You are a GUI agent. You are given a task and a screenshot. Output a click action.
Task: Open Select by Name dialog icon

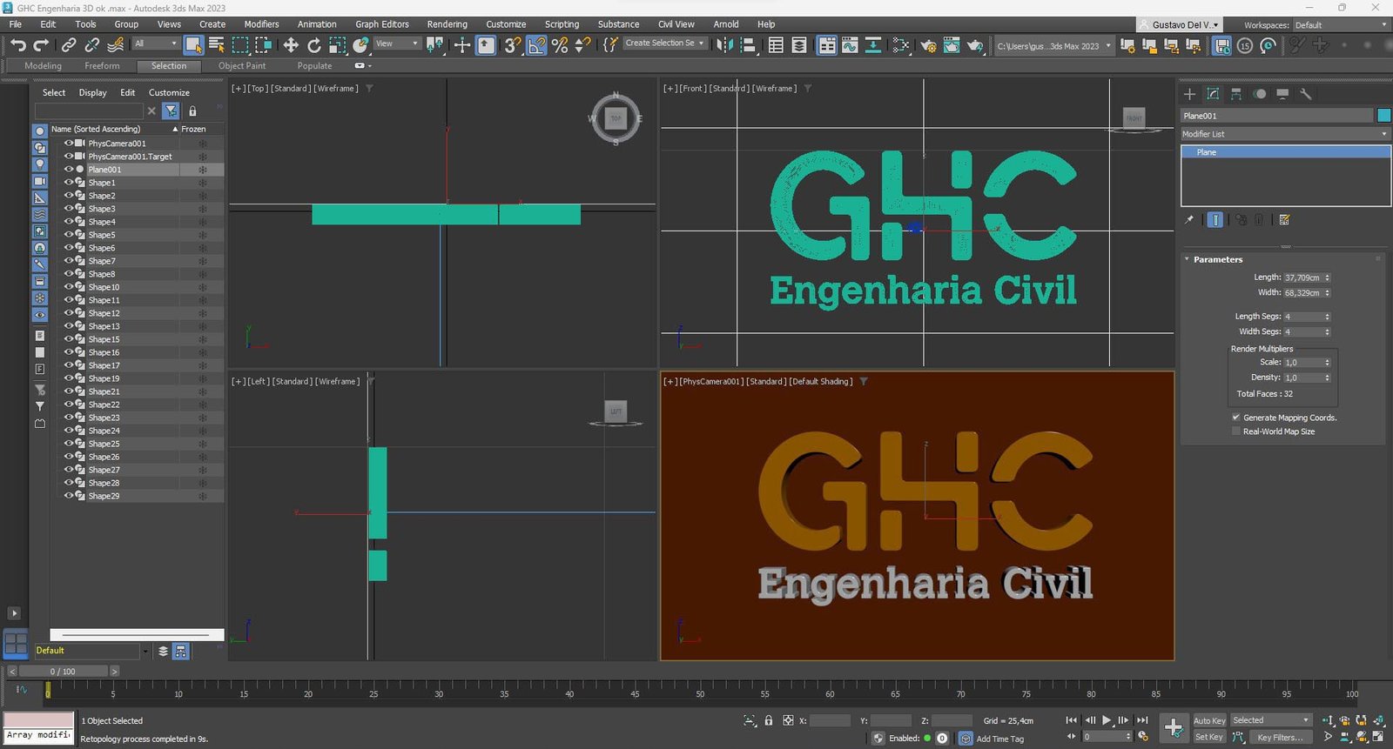(217, 45)
